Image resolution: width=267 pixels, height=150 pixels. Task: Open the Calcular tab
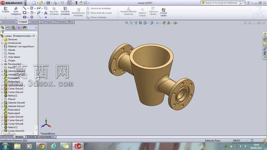[35, 22]
